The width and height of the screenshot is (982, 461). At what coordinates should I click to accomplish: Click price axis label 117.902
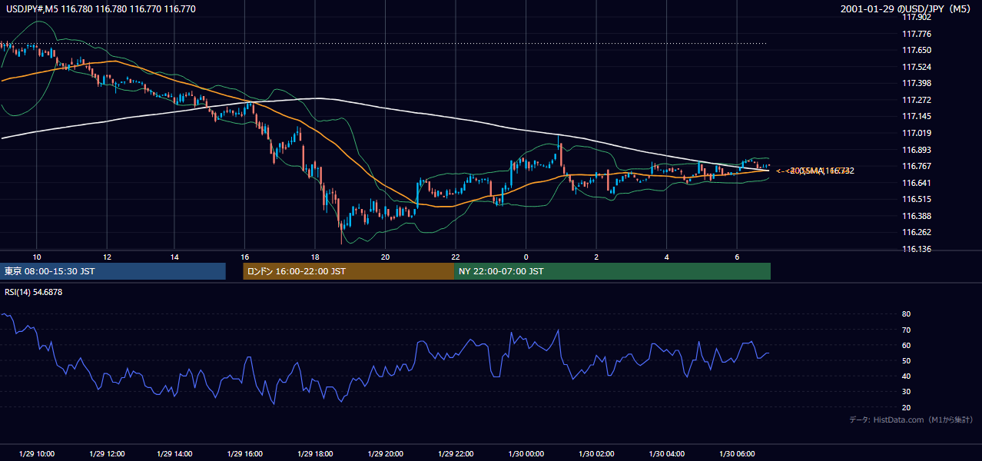916,17
